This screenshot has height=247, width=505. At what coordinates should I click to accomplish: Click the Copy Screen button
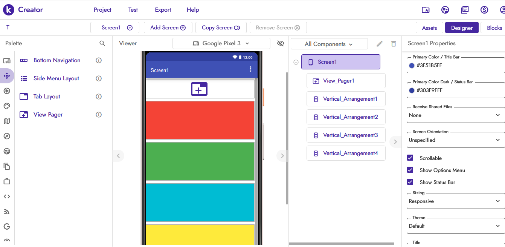221,28
